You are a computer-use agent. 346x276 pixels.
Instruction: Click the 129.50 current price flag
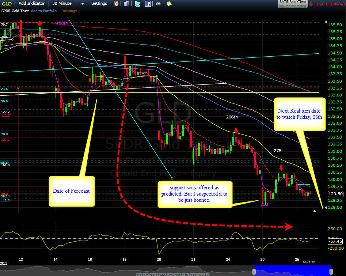pos(335,194)
